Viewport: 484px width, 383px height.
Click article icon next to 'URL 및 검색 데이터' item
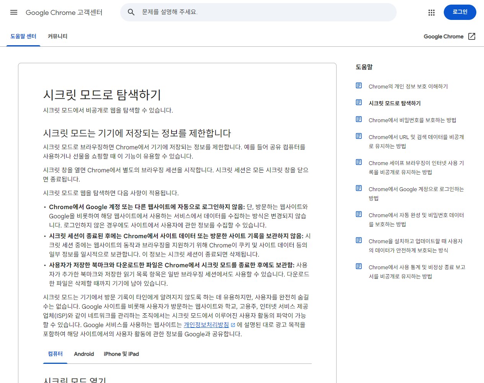(359, 136)
